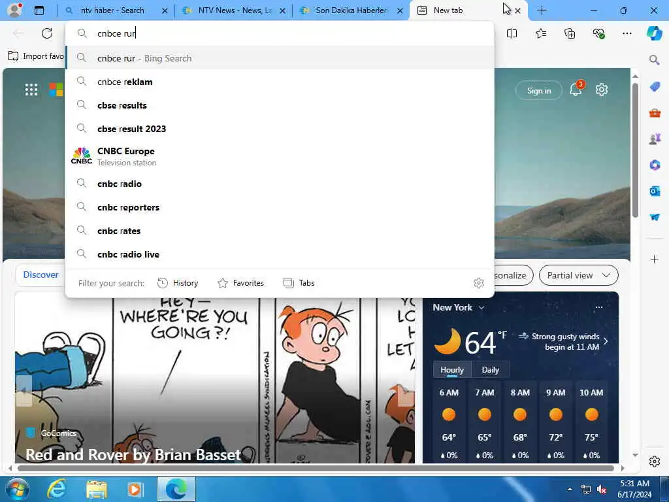Select the cnbce rur Bing Search suggestion

pyautogui.click(x=280, y=58)
